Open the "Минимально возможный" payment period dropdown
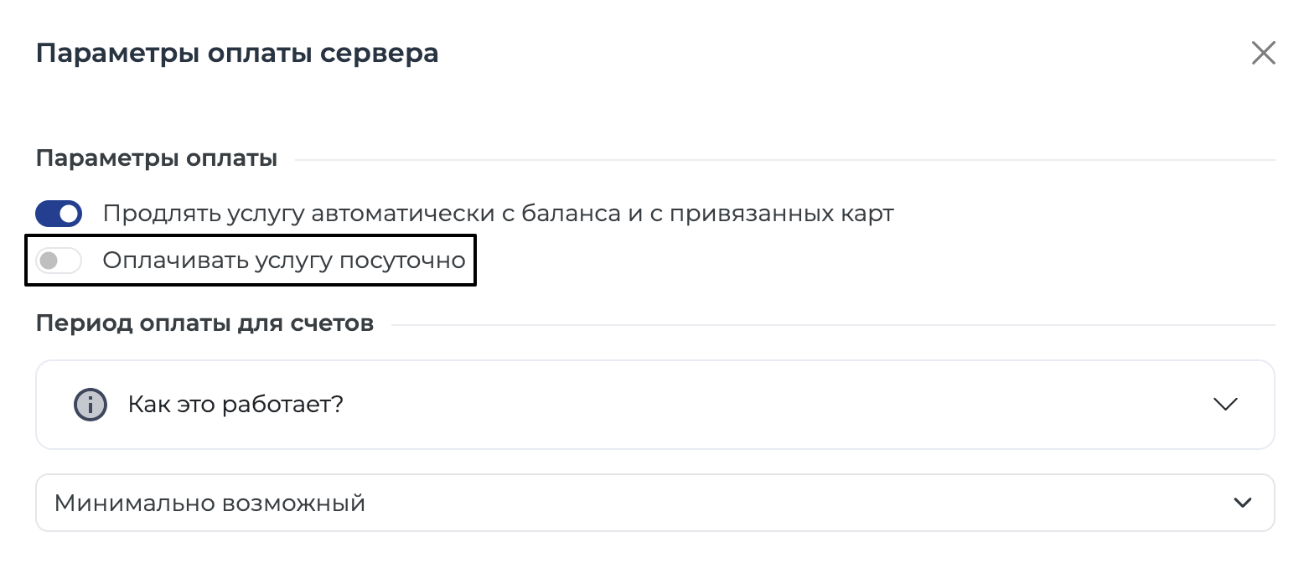 pyautogui.click(x=654, y=503)
